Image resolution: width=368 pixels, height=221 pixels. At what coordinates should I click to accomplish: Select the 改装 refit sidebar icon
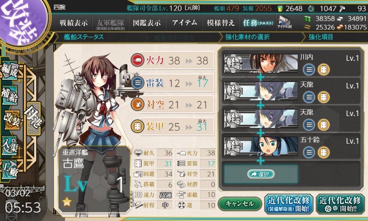tap(12, 120)
